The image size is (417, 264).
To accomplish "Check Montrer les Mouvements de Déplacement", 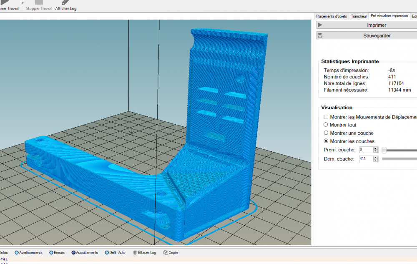I will coord(326,117).
